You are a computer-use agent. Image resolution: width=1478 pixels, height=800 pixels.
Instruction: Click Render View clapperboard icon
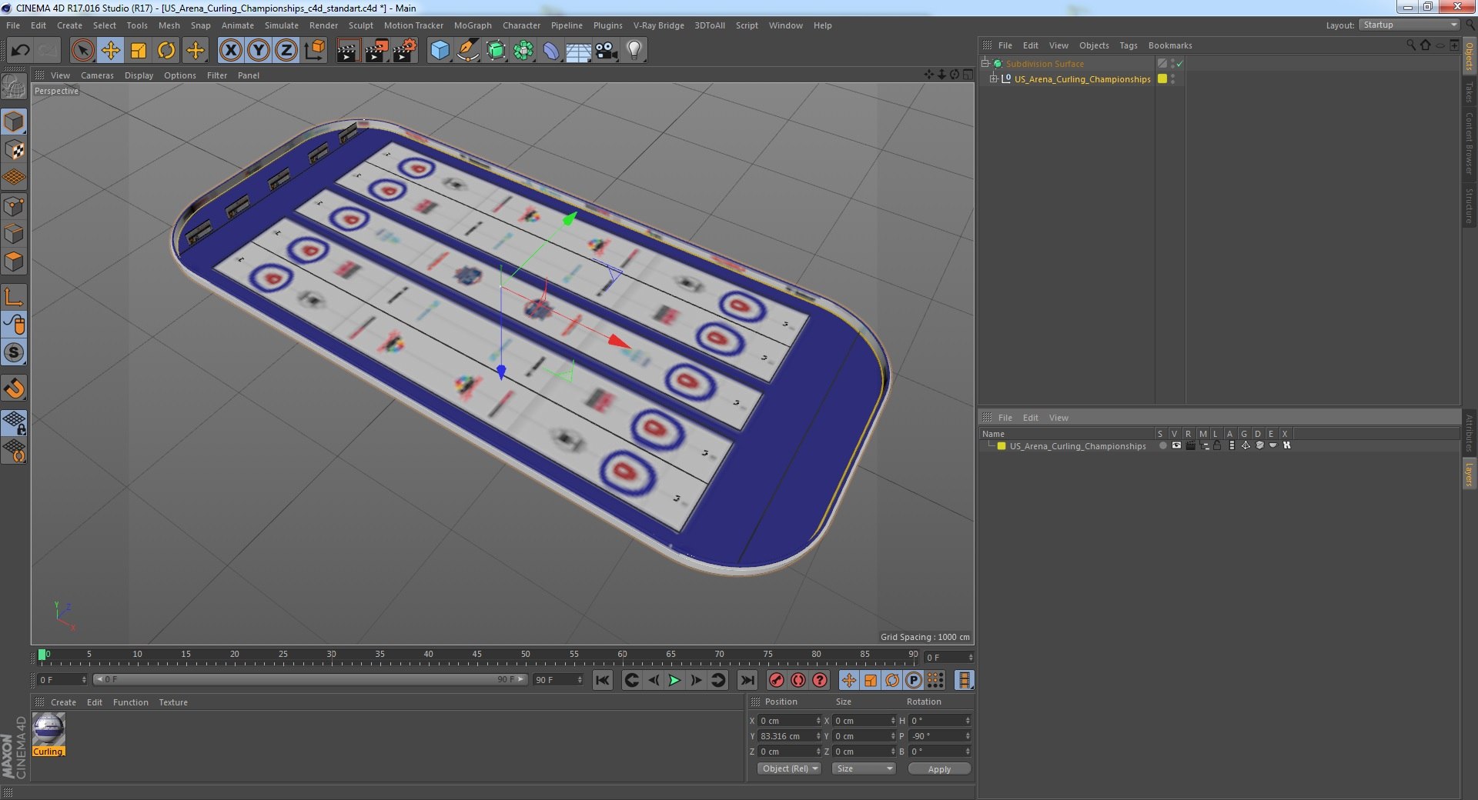coord(348,51)
